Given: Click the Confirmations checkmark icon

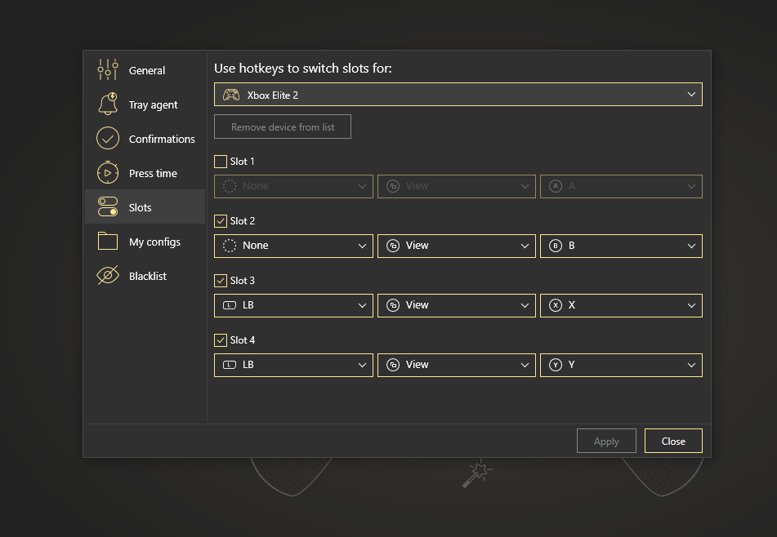Looking at the screenshot, I should click(108, 139).
